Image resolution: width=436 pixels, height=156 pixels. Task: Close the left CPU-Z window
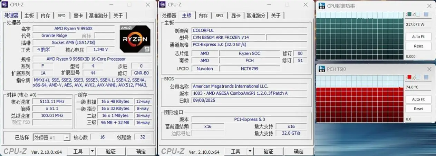coord(148,4)
